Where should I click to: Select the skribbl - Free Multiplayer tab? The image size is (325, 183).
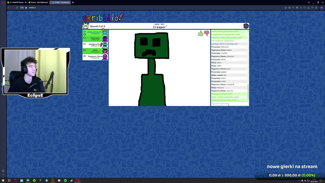(x=60, y=2)
